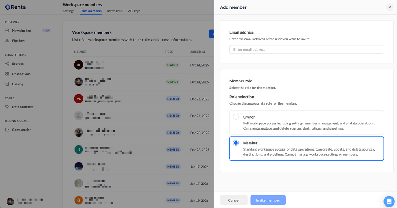Click the IR member avatar
397x208 pixels.
tap(79, 65)
